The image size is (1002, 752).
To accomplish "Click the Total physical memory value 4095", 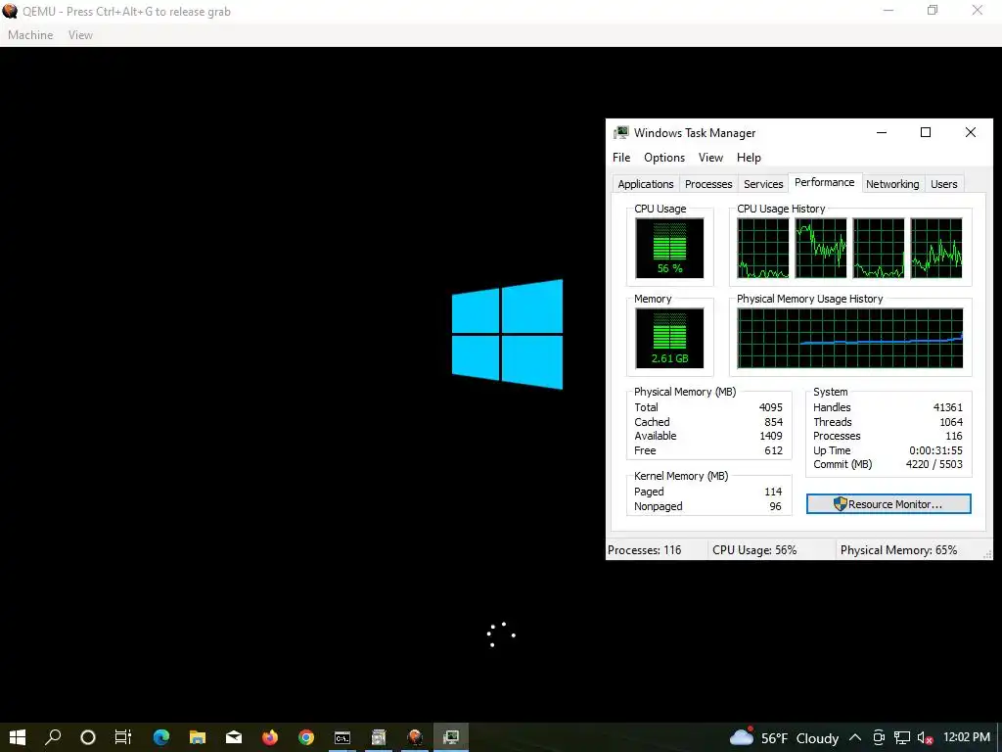I will coord(770,407).
